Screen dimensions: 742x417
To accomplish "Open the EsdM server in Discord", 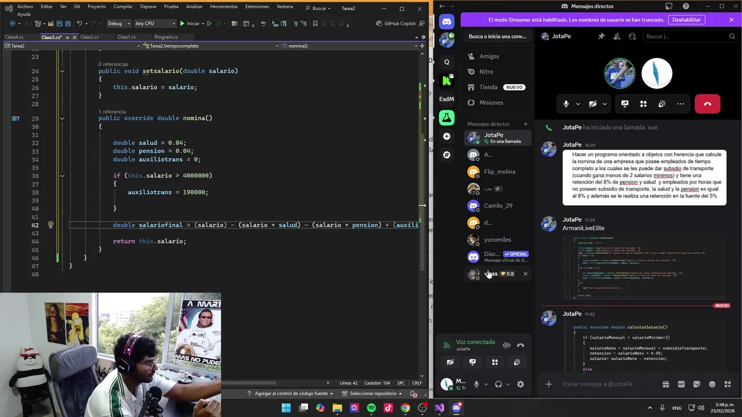I will tap(446, 99).
